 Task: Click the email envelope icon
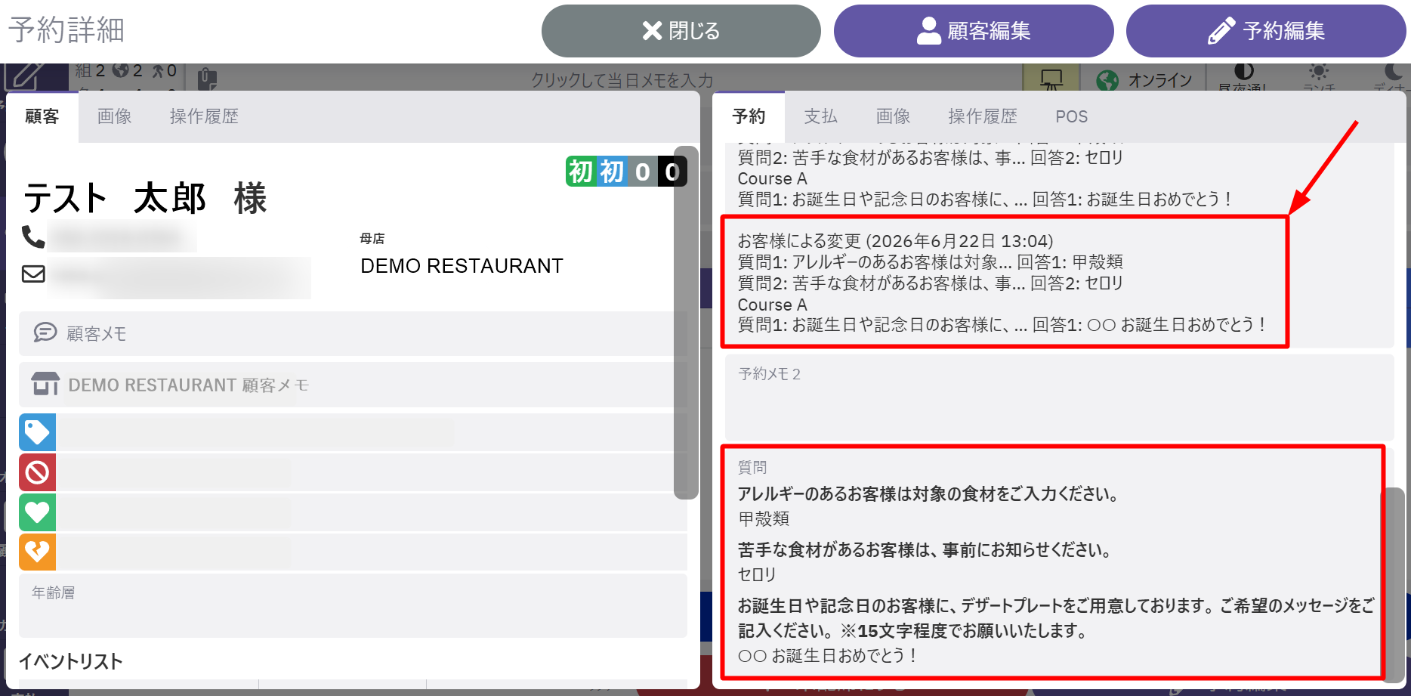33,274
